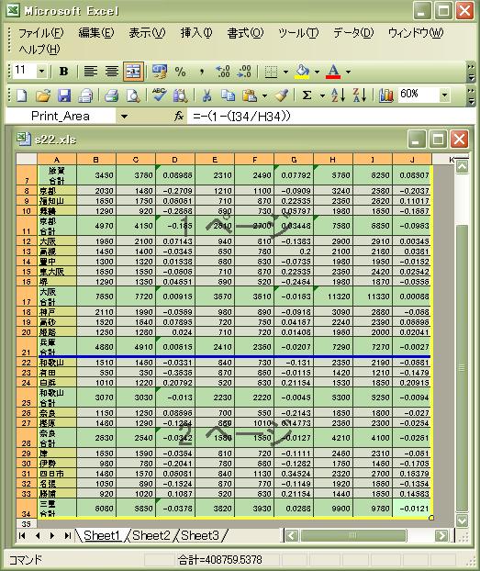Select Sheet1 tab
This screenshot has height=571, width=480.
tap(102, 535)
